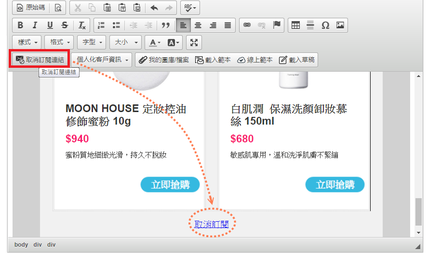
Task: Open 個人化客戶資訊 dropdown
Action: (x=102, y=60)
